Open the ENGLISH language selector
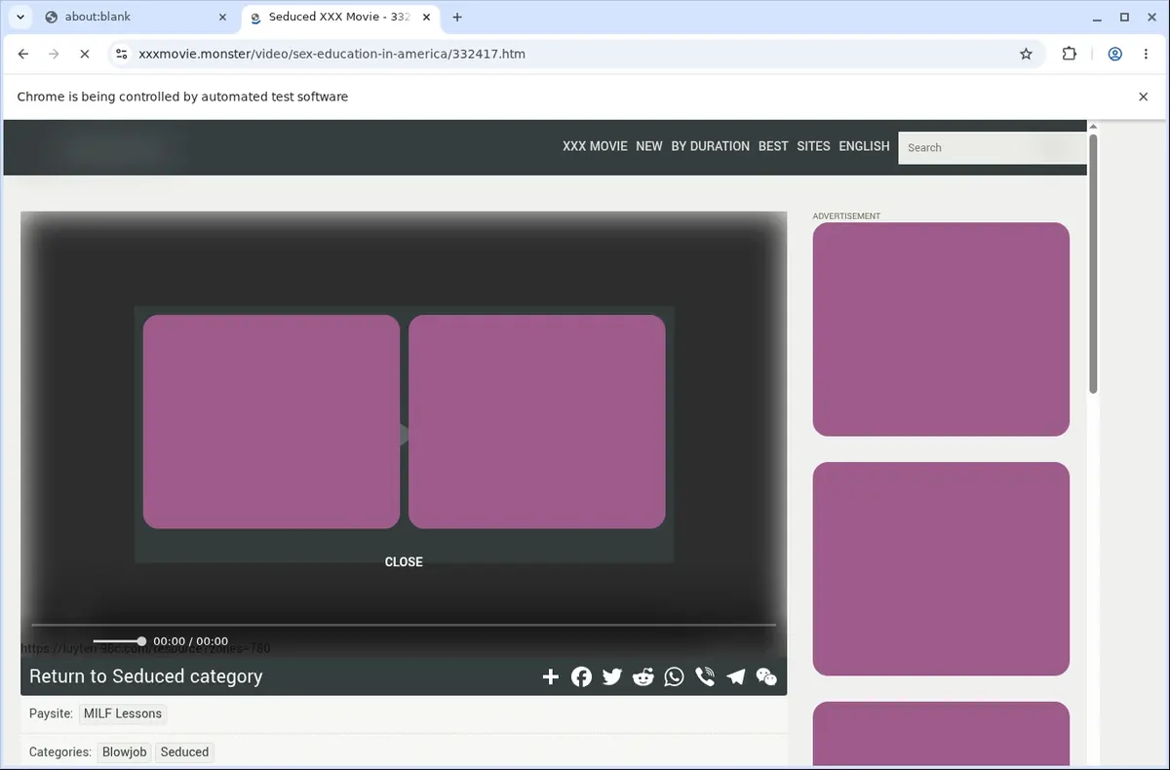Image resolution: width=1170 pixels, height=770 pixels. 864,146
